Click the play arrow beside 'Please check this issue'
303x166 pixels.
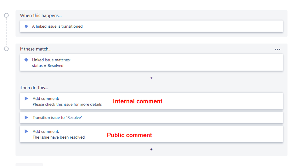tap(26, 99)
